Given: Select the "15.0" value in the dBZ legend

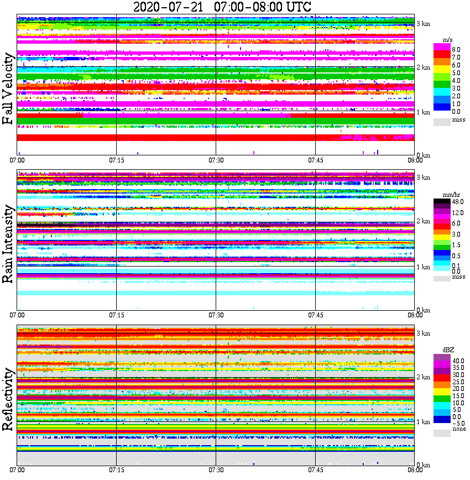Looking at the screenshot, I should [458, 396].
